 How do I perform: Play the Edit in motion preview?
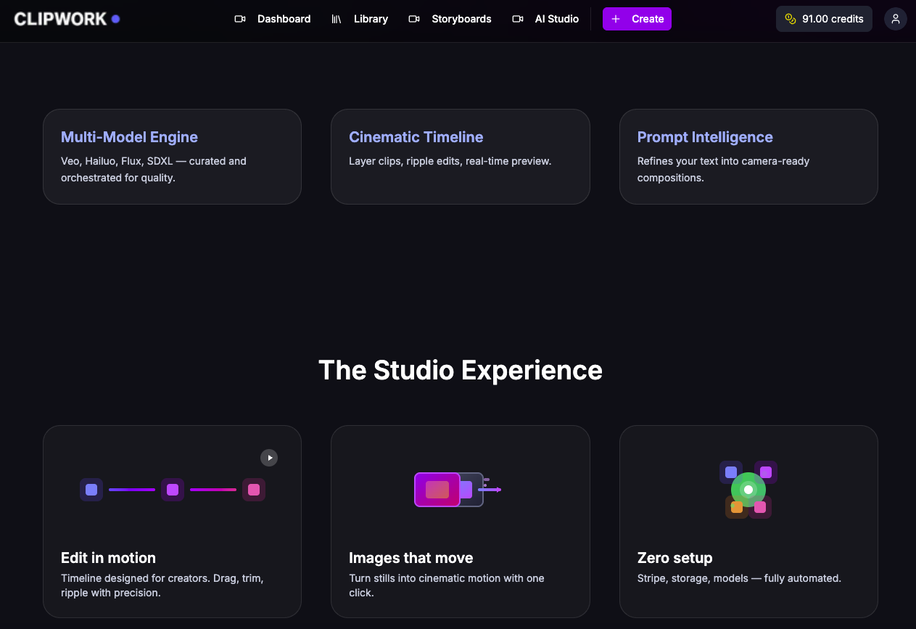coord(269,458)
